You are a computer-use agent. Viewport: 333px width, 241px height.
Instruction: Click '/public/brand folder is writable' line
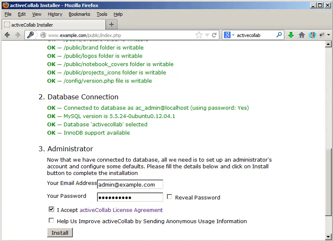(95, 47)
